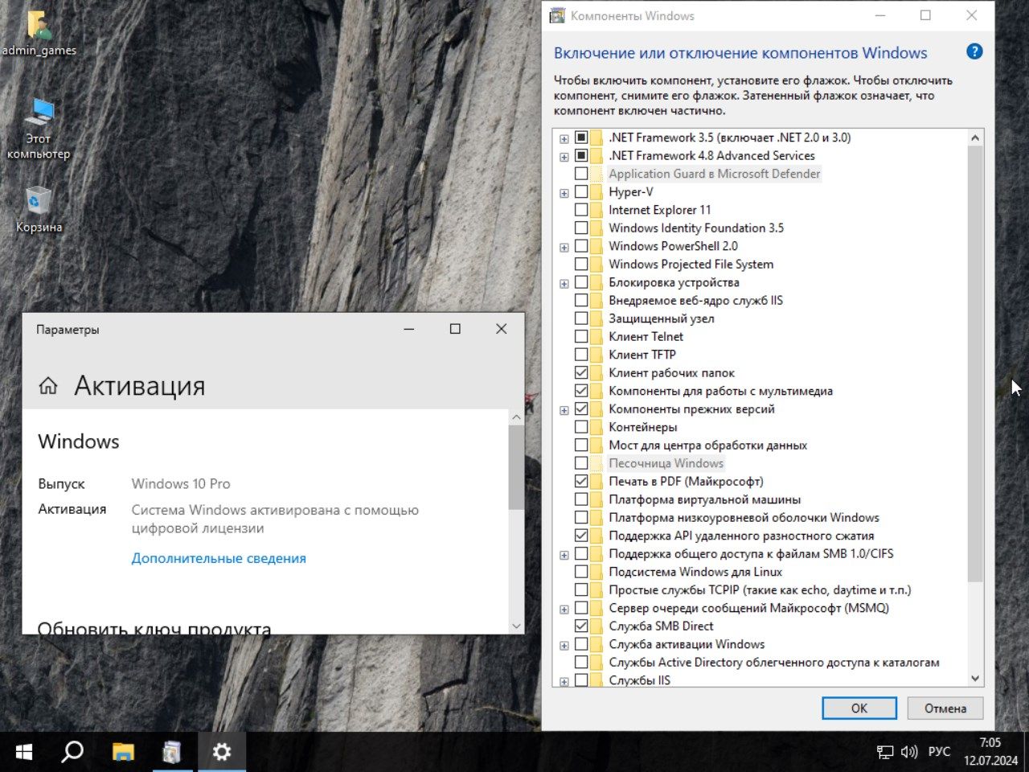Open the Дополнительные сведения link
The width and height of the screenshot is (1029, 772).
[x=218, y=557]
